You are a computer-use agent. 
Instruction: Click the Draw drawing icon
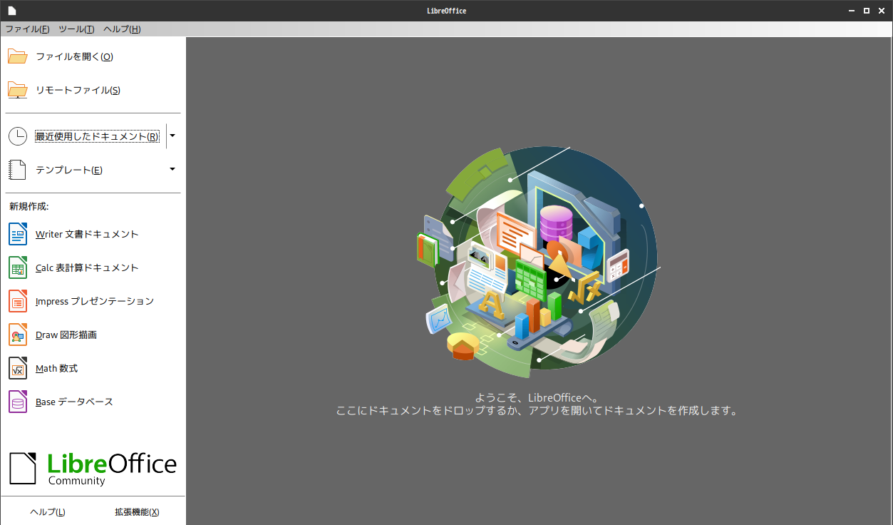pos(18,335)
